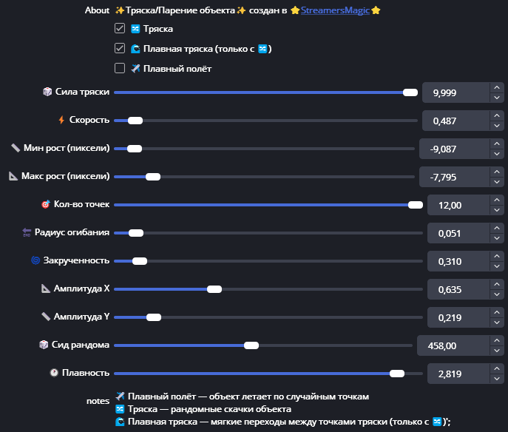
Task: Click the ruler icon next to Амплитуда Y
Action: (47, 317)
